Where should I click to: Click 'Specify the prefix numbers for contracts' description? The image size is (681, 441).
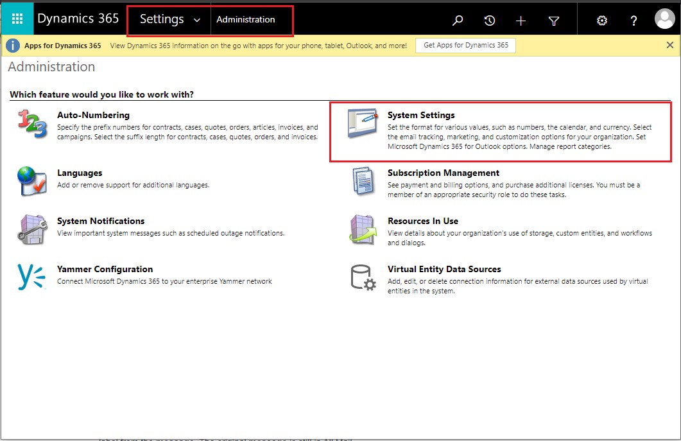coord(187,132)
